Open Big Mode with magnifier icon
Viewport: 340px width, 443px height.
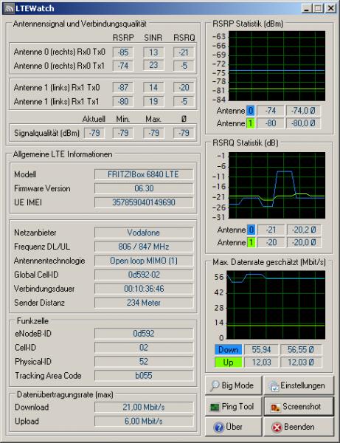point(215,385)
